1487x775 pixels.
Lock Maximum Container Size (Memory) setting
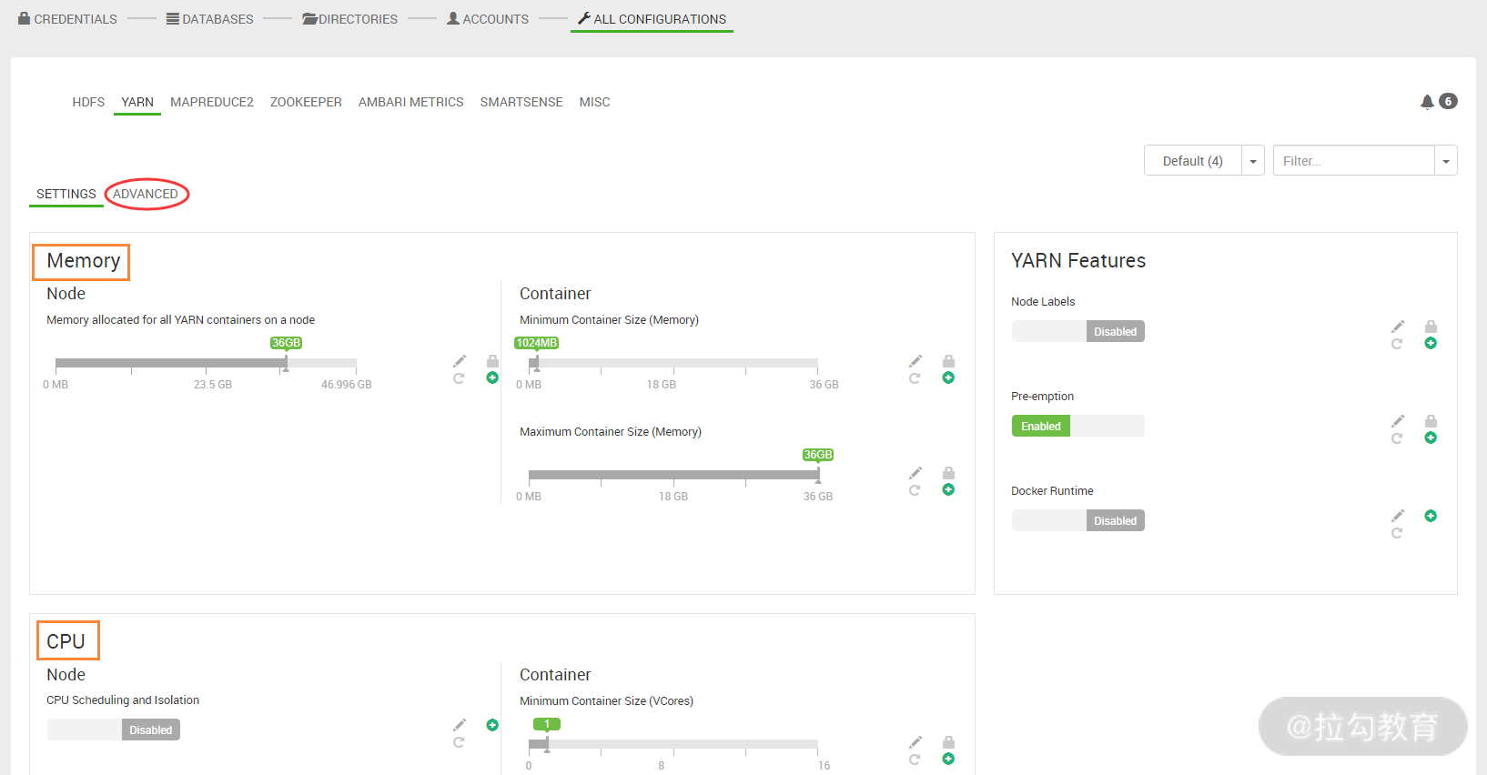click(x=948, y=473)
